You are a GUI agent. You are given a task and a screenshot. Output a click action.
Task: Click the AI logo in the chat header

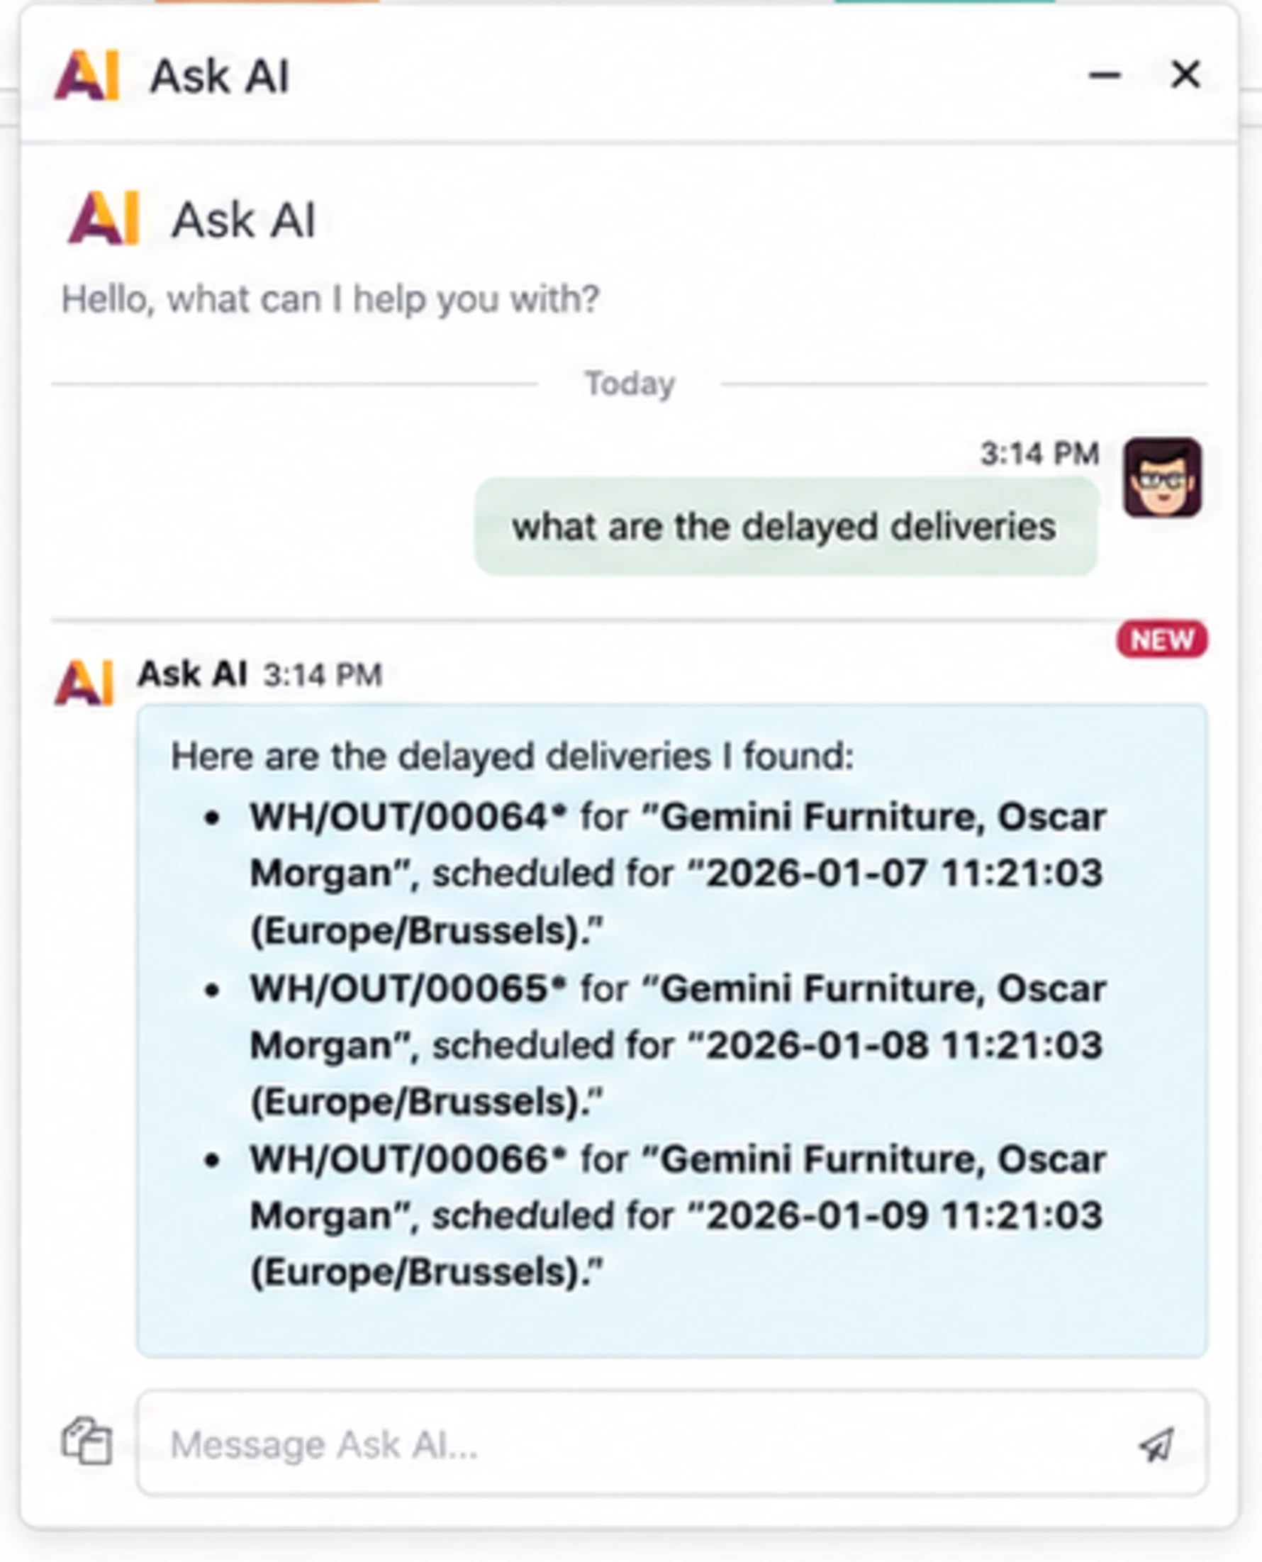click(x=87, y=75)
